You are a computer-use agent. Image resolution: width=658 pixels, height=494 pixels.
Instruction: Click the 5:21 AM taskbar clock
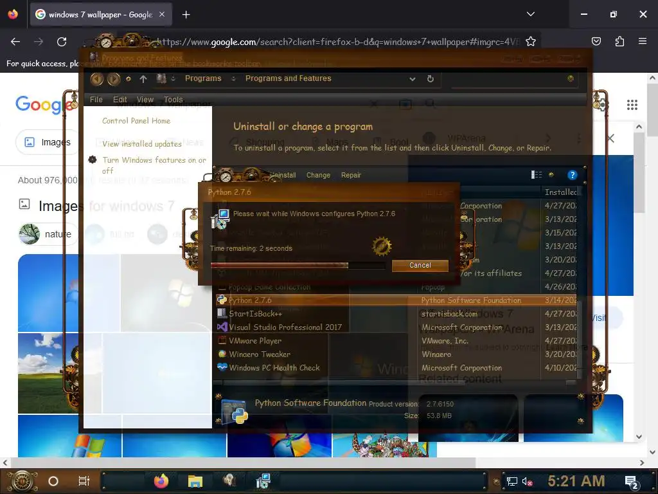coord(576,481)
